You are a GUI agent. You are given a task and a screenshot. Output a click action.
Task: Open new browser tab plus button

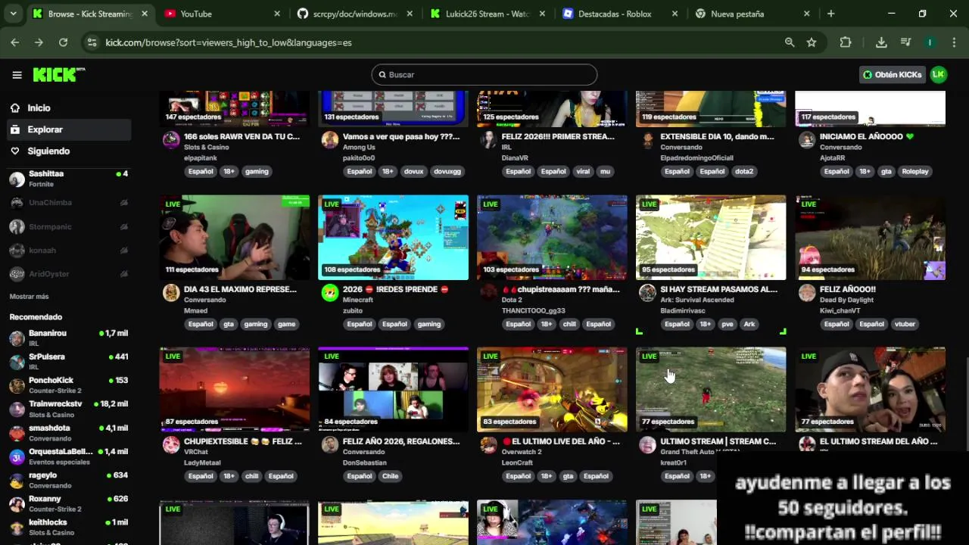click(830, 14)
